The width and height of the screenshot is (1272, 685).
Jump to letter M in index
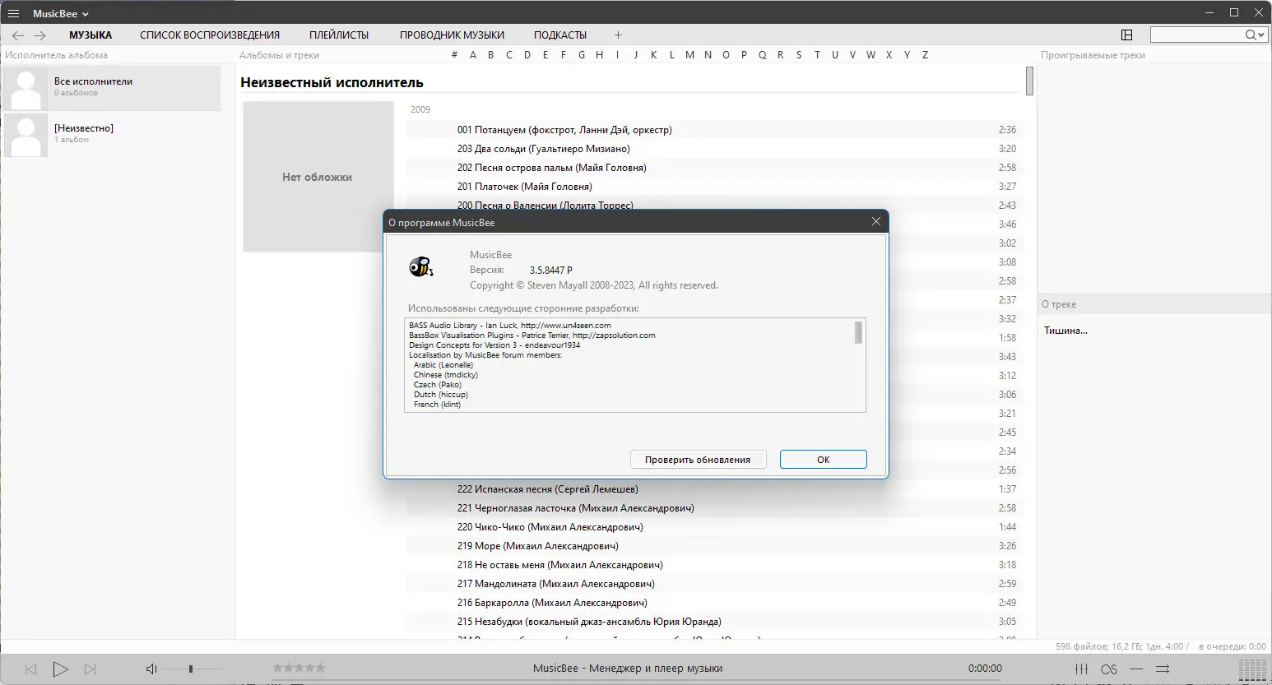tap(689, 55)
